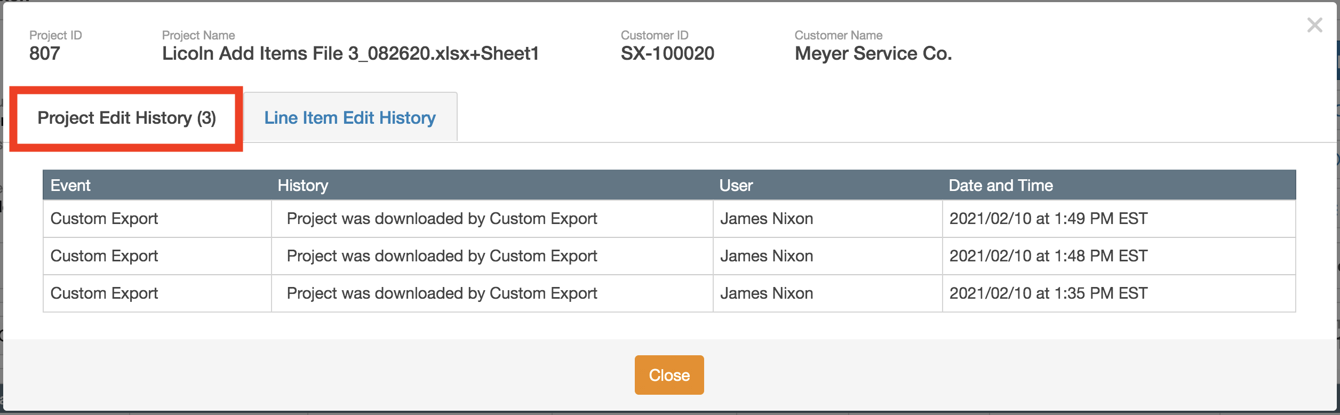This screenshot has height=415, width=1340.
Task: Click Custom Export event in the 1:49 PM row
Action: [x=104, y=219]
